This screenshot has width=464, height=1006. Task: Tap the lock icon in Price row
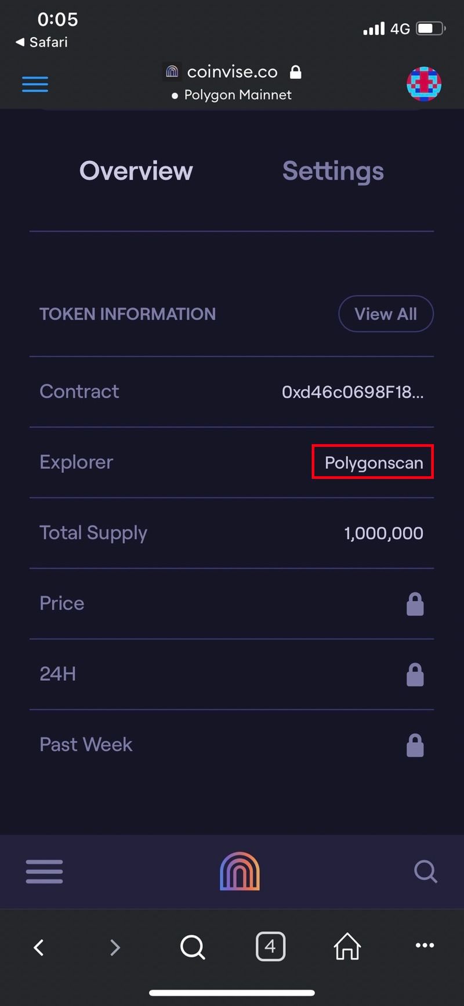tap(415, 604)
